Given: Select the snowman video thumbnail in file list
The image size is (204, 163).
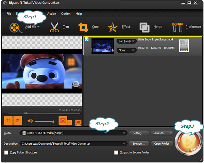Looking at the screenshot, I should (103, 46).
